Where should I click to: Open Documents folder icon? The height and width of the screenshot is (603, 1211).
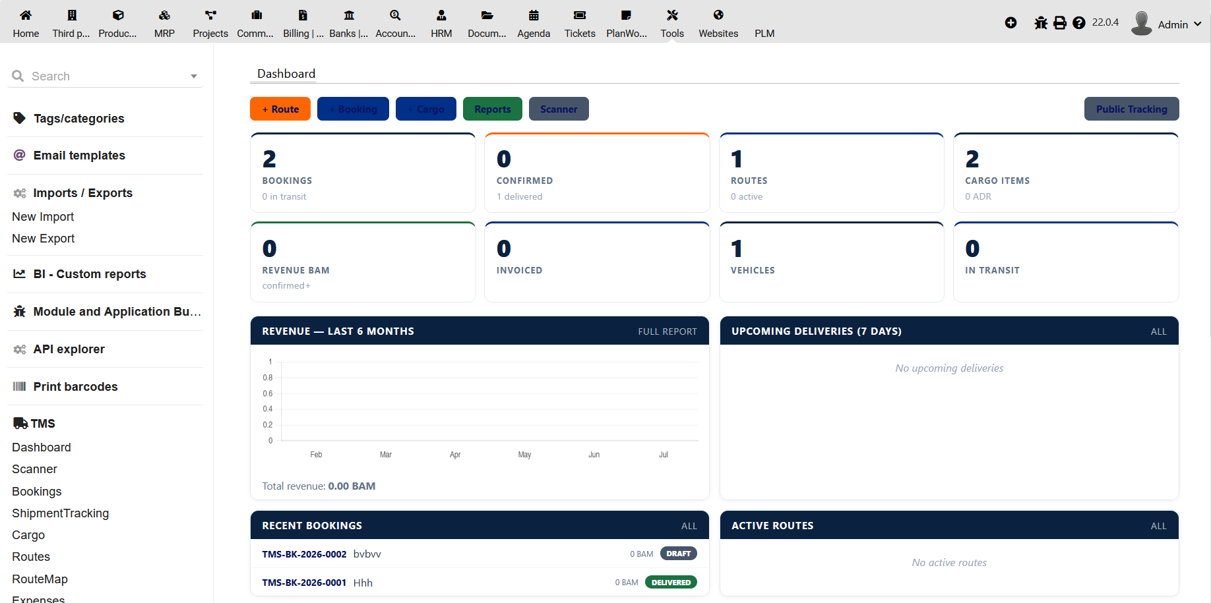(x=487, y=15)
